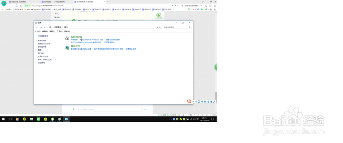
Task: Click 运行为以前版本的 Windows 编写的程序 link
Action: point(86,42)
